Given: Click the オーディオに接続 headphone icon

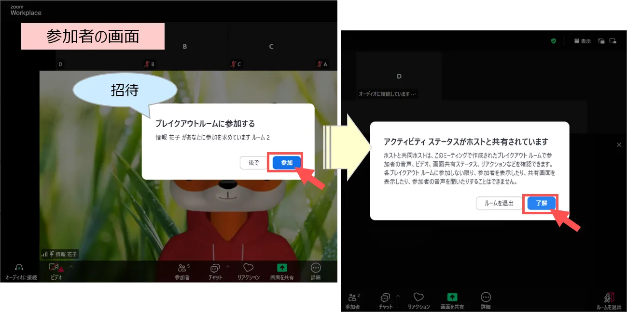Looking at the screenshot, I should [x=19, y=268].
